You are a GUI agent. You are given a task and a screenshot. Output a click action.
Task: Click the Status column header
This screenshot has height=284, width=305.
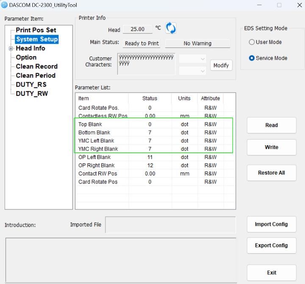point(150,98)
